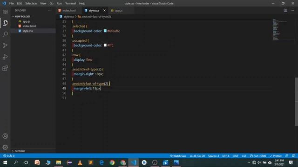Open the Go menu
298x167 pixels.
tap(51, 3)
